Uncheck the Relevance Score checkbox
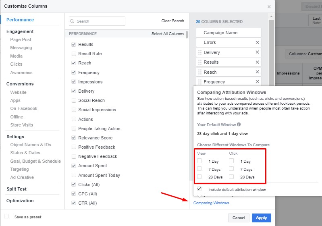This screenshot has width=322, height=226. (x=73, y=138)
